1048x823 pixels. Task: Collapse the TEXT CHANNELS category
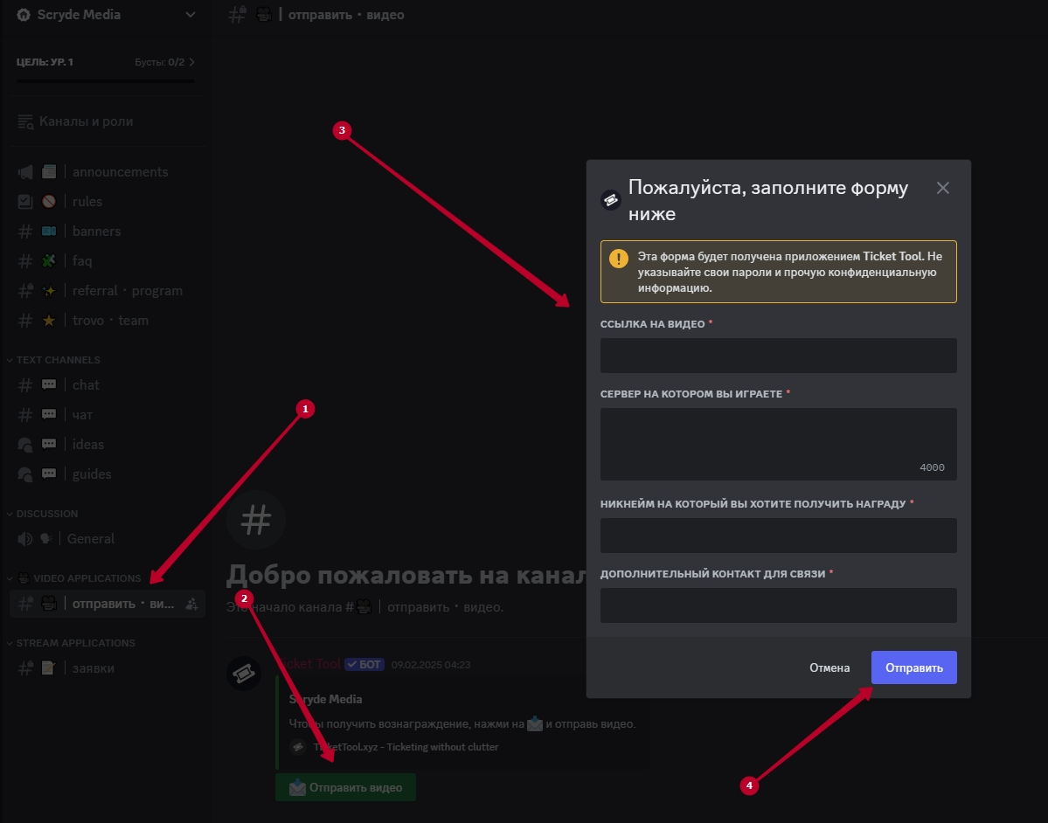coord(58,360)
